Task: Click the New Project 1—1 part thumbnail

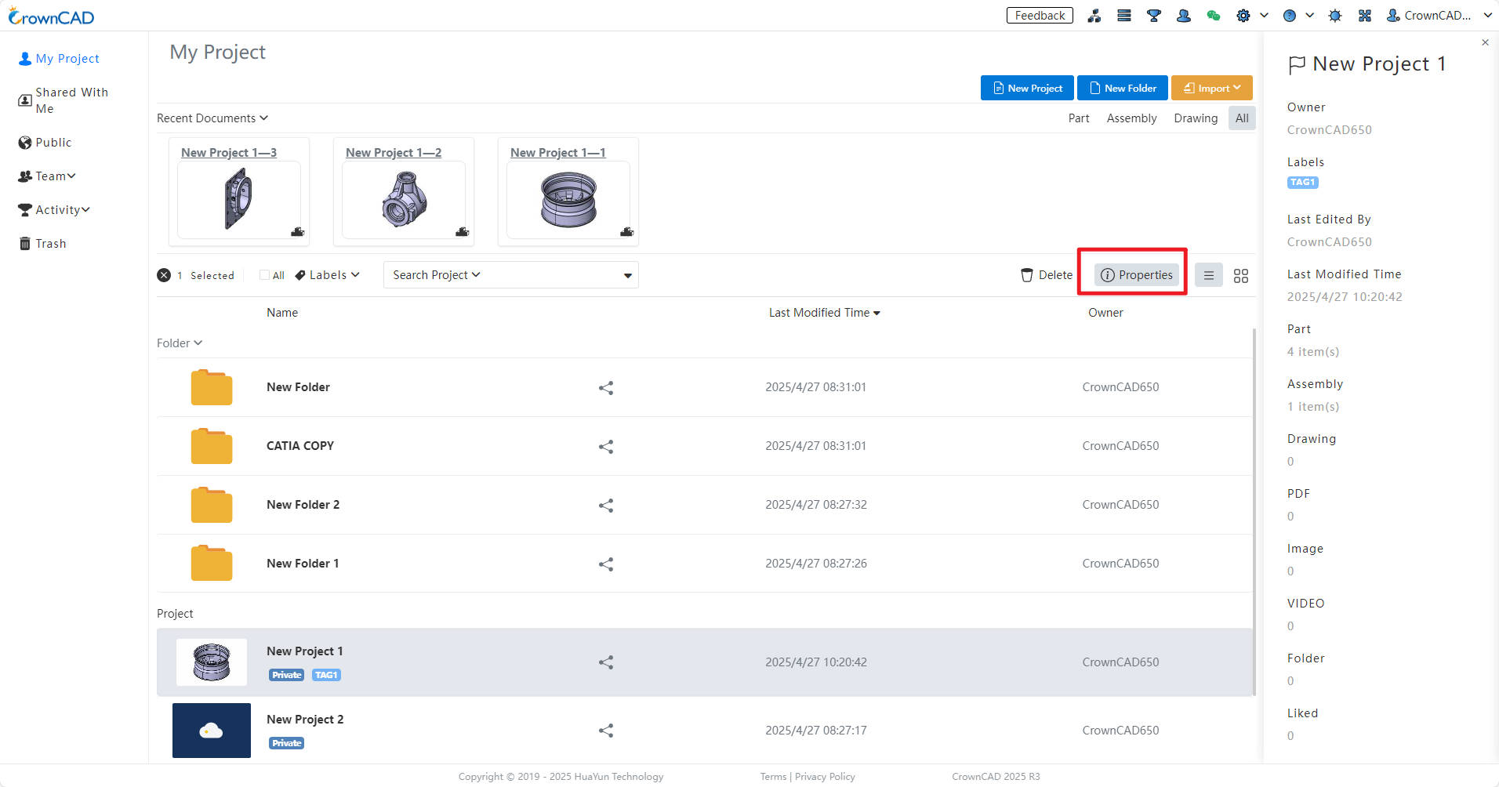Action: (x=568, y=200)
